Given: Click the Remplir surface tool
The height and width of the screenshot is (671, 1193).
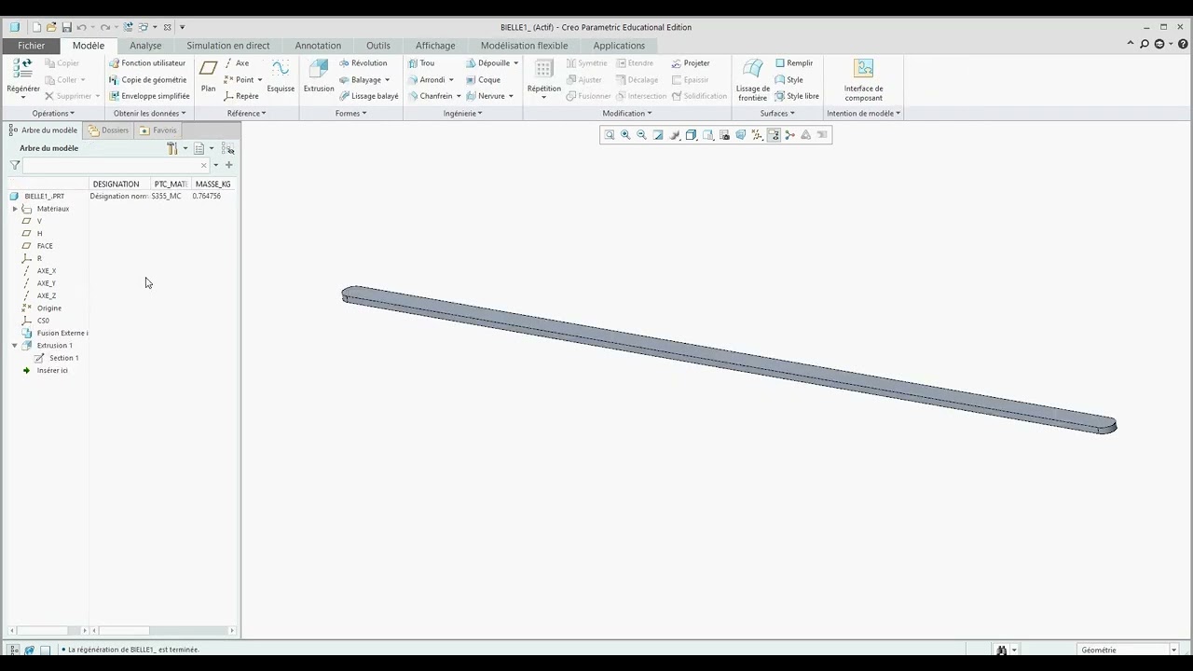Looking at the screenshot, I should (794, 63).
